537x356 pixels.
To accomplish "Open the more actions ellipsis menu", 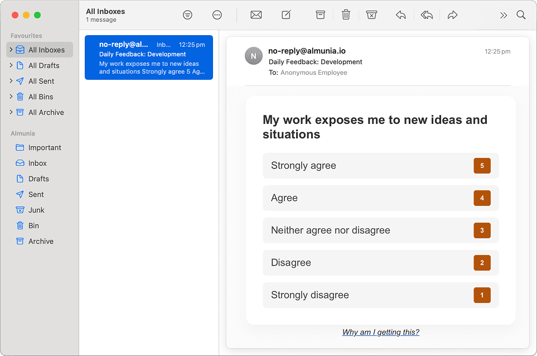I will point(217,15).
